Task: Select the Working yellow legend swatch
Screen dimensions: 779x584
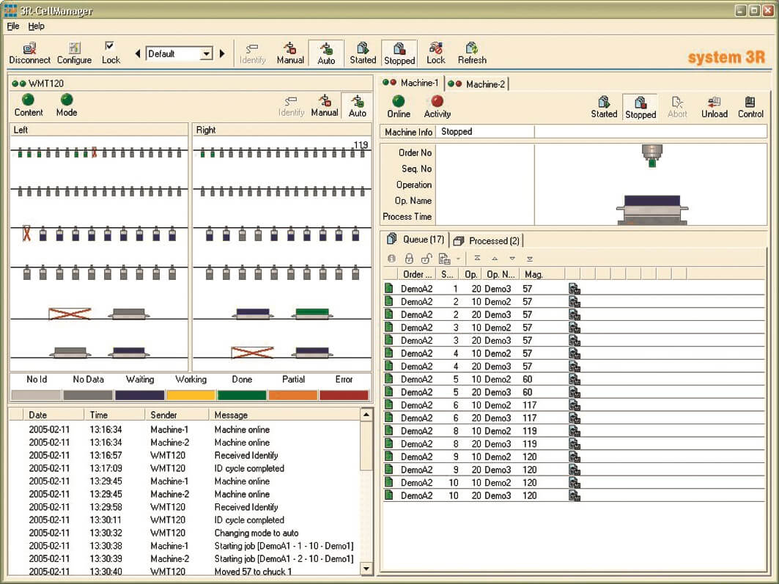Action: [x=191, y=395]
